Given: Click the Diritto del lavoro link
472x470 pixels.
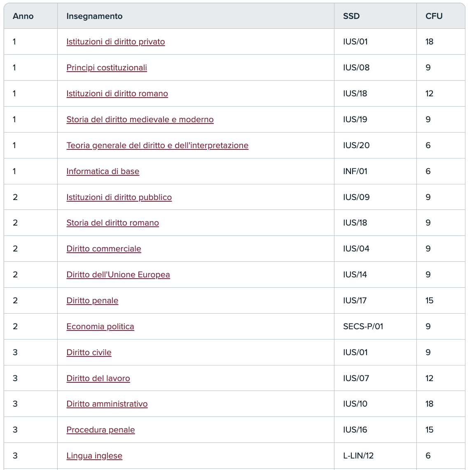Looking at the screenshot, I should click(x=98, y=378).
